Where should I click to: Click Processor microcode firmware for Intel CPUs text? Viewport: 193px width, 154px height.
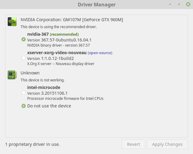[65, 98]
